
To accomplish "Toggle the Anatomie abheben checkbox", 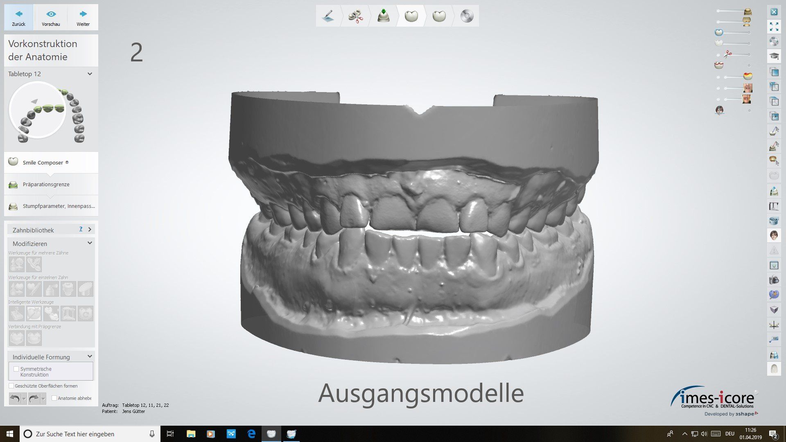I will 54,398.
